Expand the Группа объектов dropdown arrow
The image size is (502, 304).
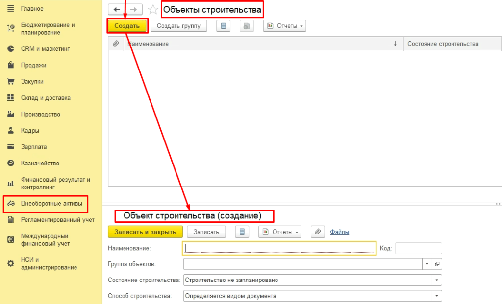[x=427, y=264]
